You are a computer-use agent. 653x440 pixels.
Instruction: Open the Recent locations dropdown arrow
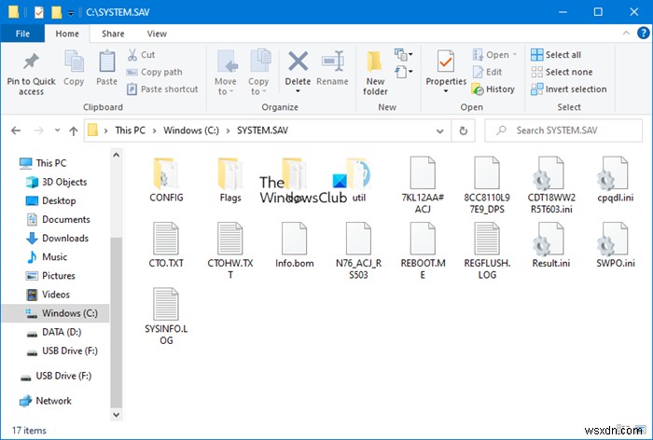point(57,131)
